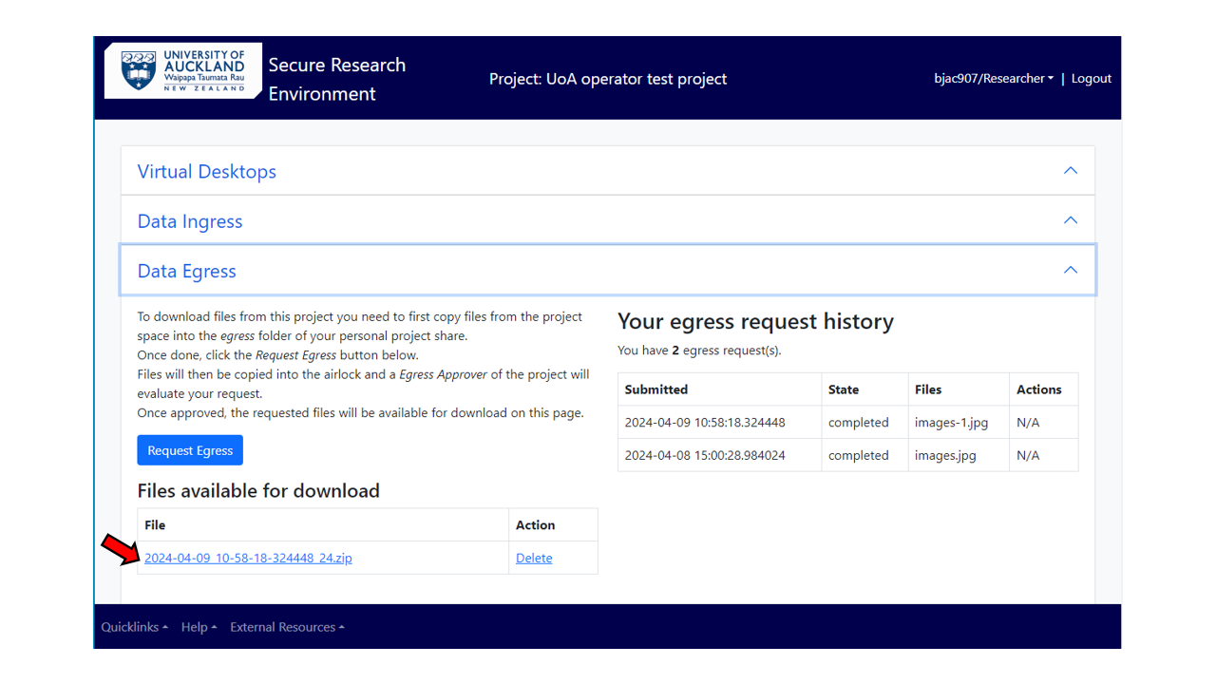
Task: Click the completed state for images.jpg
Action: coord(864,455)
